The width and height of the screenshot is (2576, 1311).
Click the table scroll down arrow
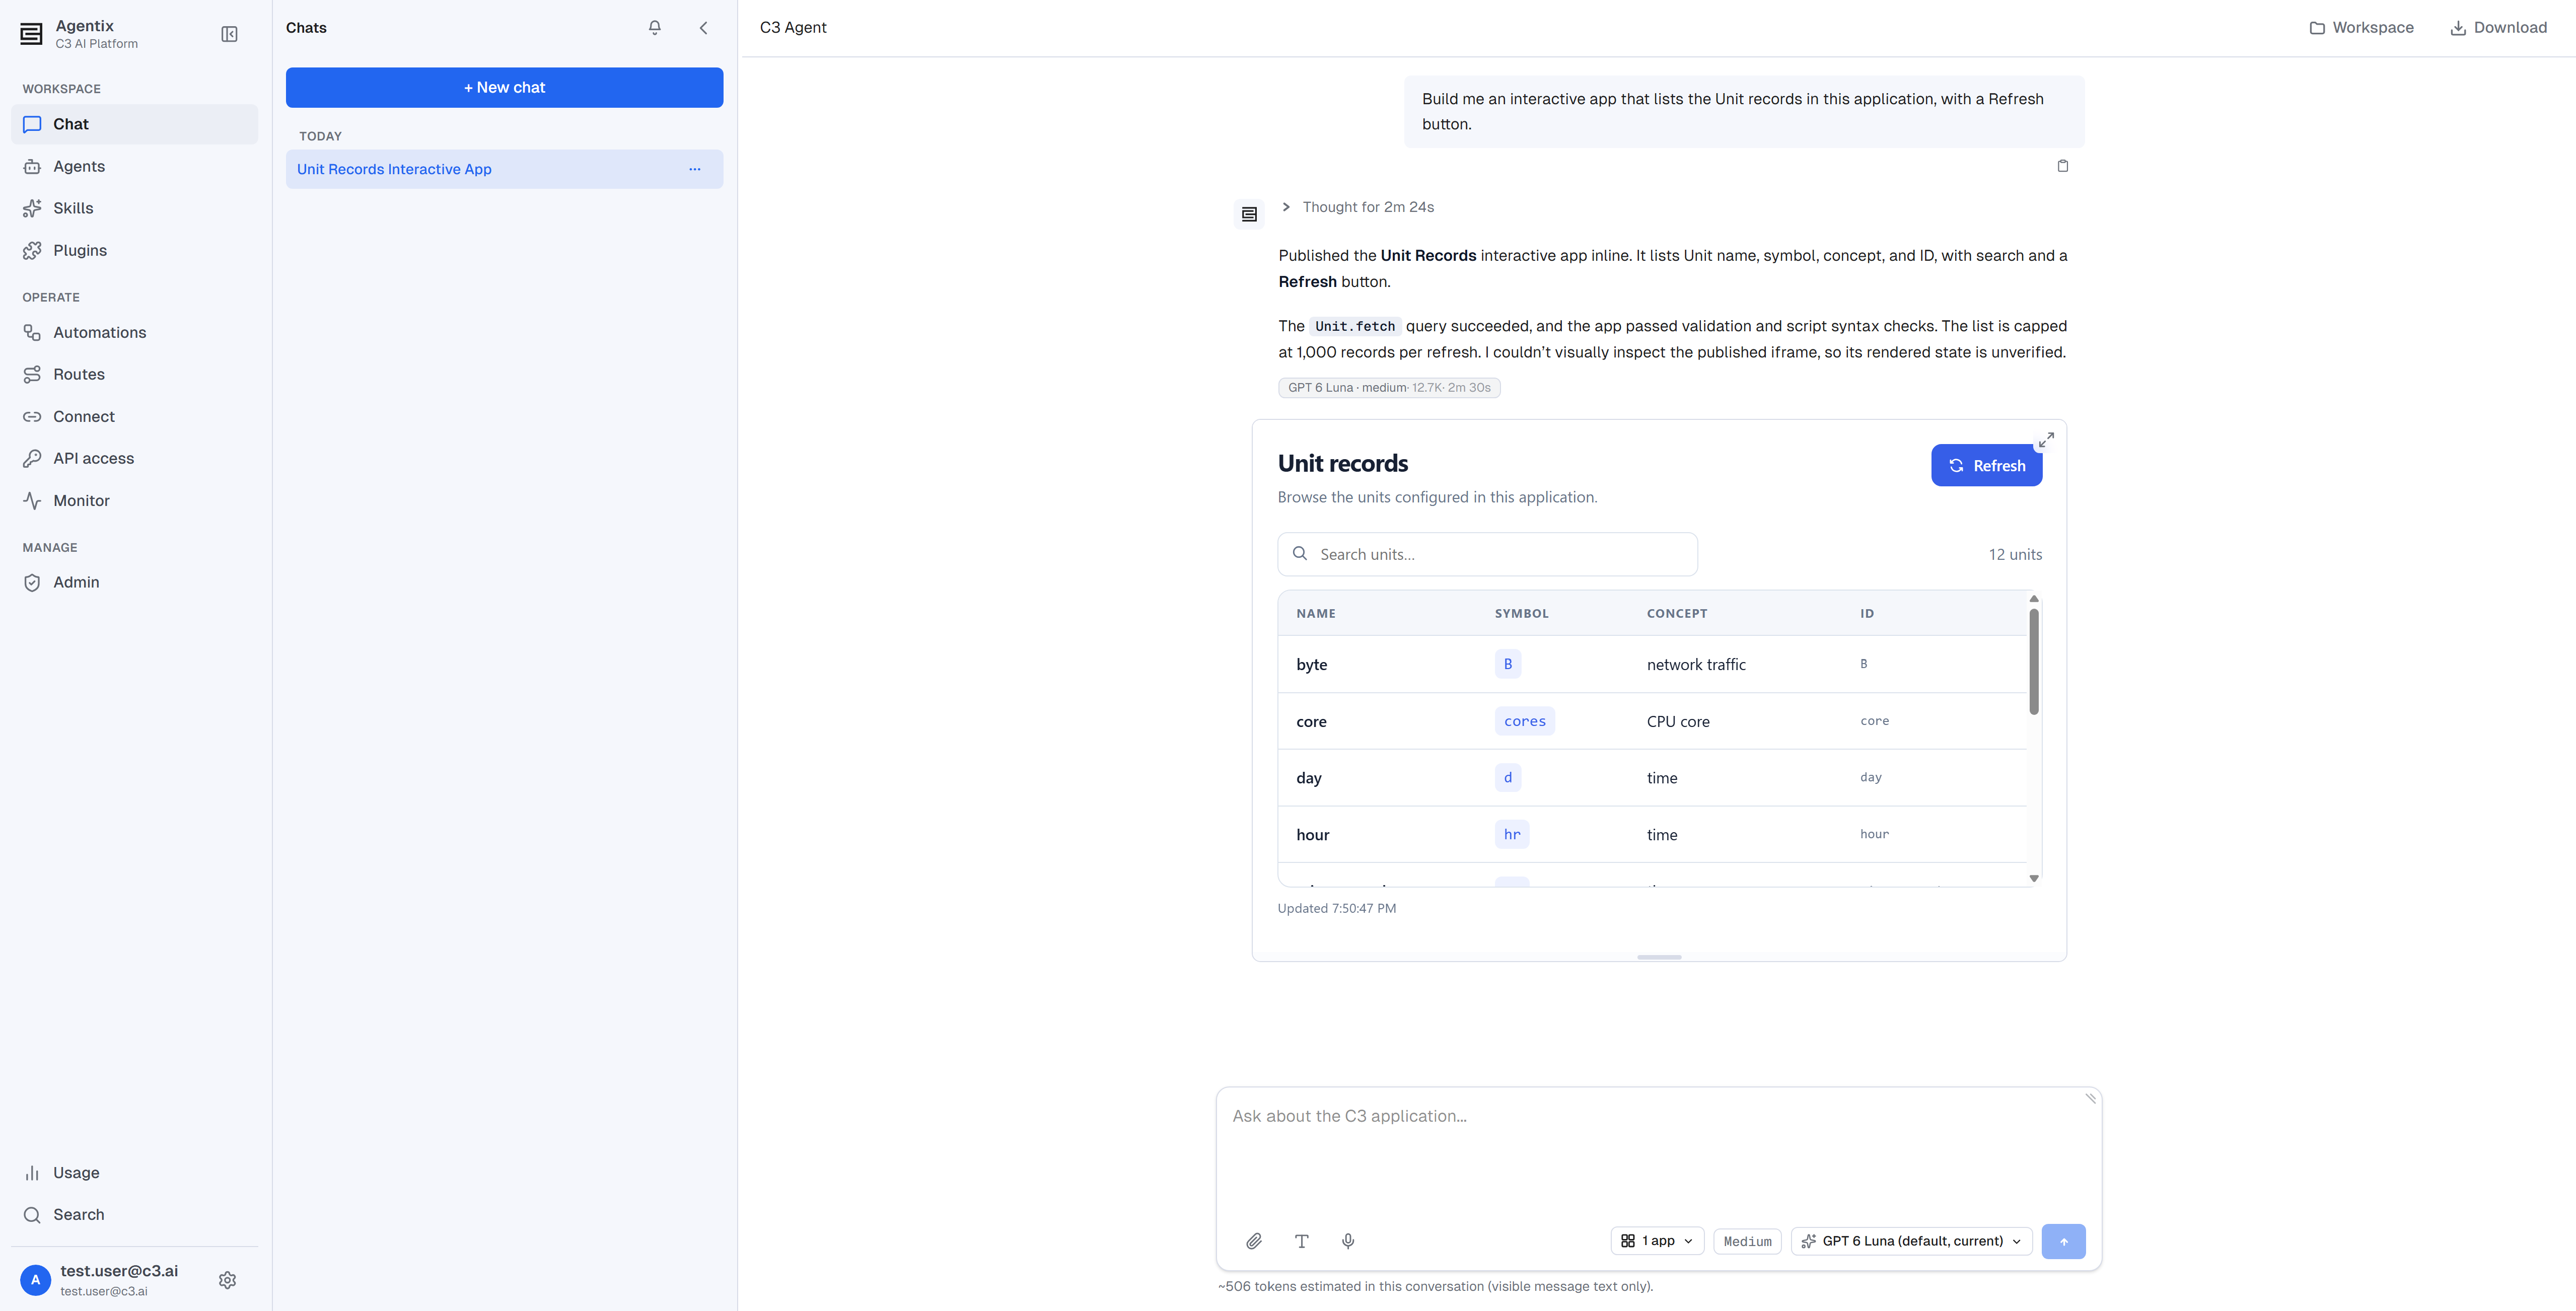click(x=2033, y=878)
